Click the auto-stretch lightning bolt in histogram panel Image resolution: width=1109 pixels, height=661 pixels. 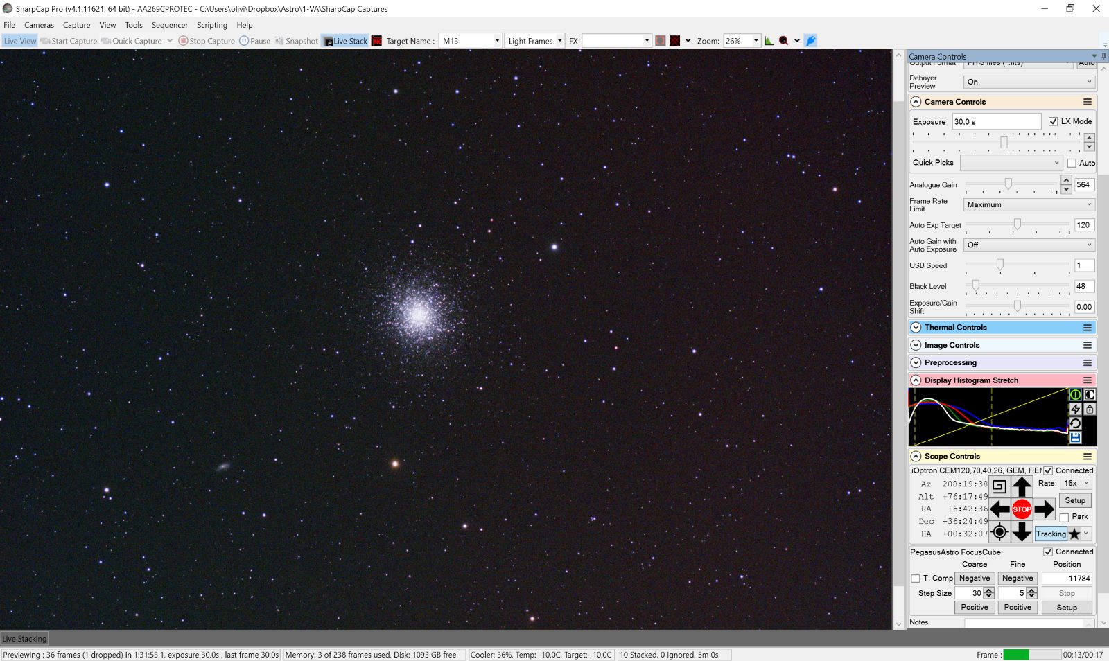(1075, 409)
